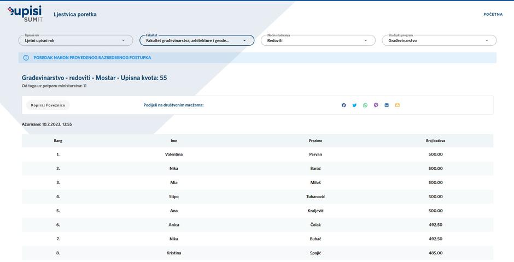
Task: Share the ranking on Facebook
Action: [x=344, y=105]
